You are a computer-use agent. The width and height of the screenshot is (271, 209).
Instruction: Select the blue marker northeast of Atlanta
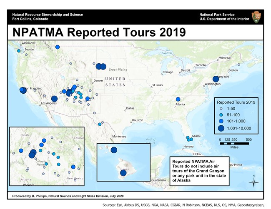[x=178, y=99]
